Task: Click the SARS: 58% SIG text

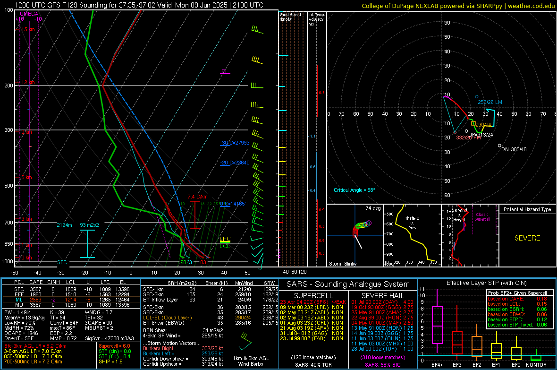Action: (382, 365)
